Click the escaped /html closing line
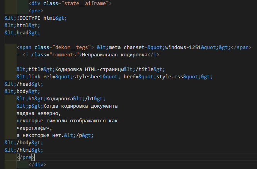 [24, 150]
